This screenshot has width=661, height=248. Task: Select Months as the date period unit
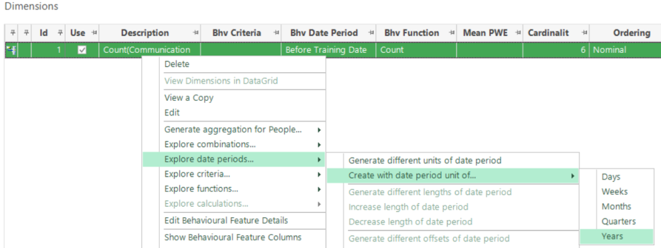(616, 207)
